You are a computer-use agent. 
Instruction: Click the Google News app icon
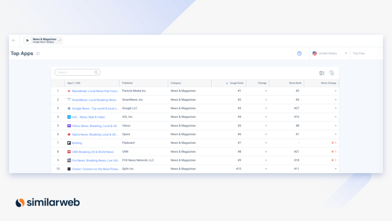[69, 108]
